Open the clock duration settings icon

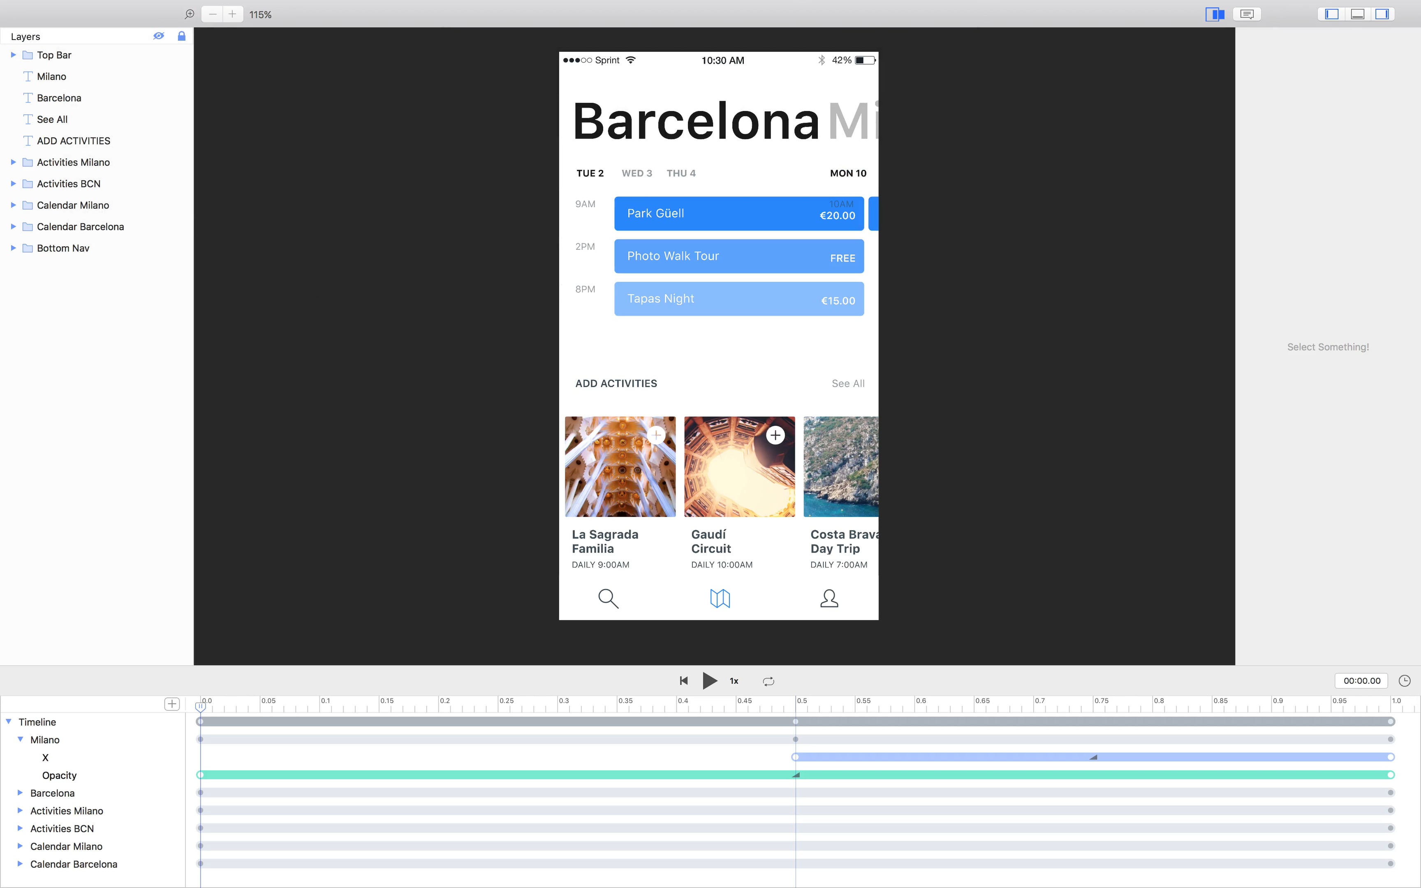[1405, 681]
